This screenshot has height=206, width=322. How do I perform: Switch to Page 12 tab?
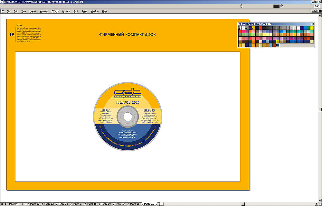pos(49,204)
